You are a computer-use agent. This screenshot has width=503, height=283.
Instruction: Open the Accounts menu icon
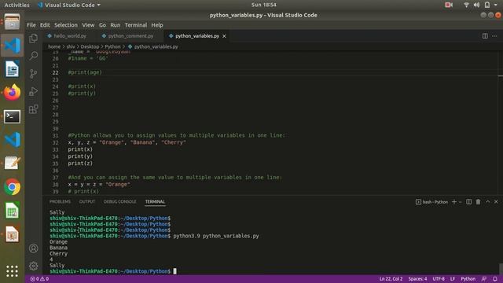coord(33,248)
